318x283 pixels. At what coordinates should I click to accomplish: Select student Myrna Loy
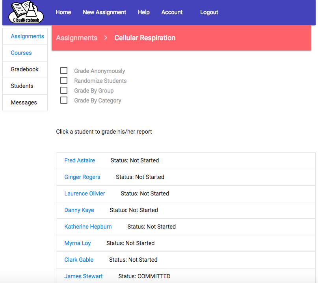coord(78,243)
